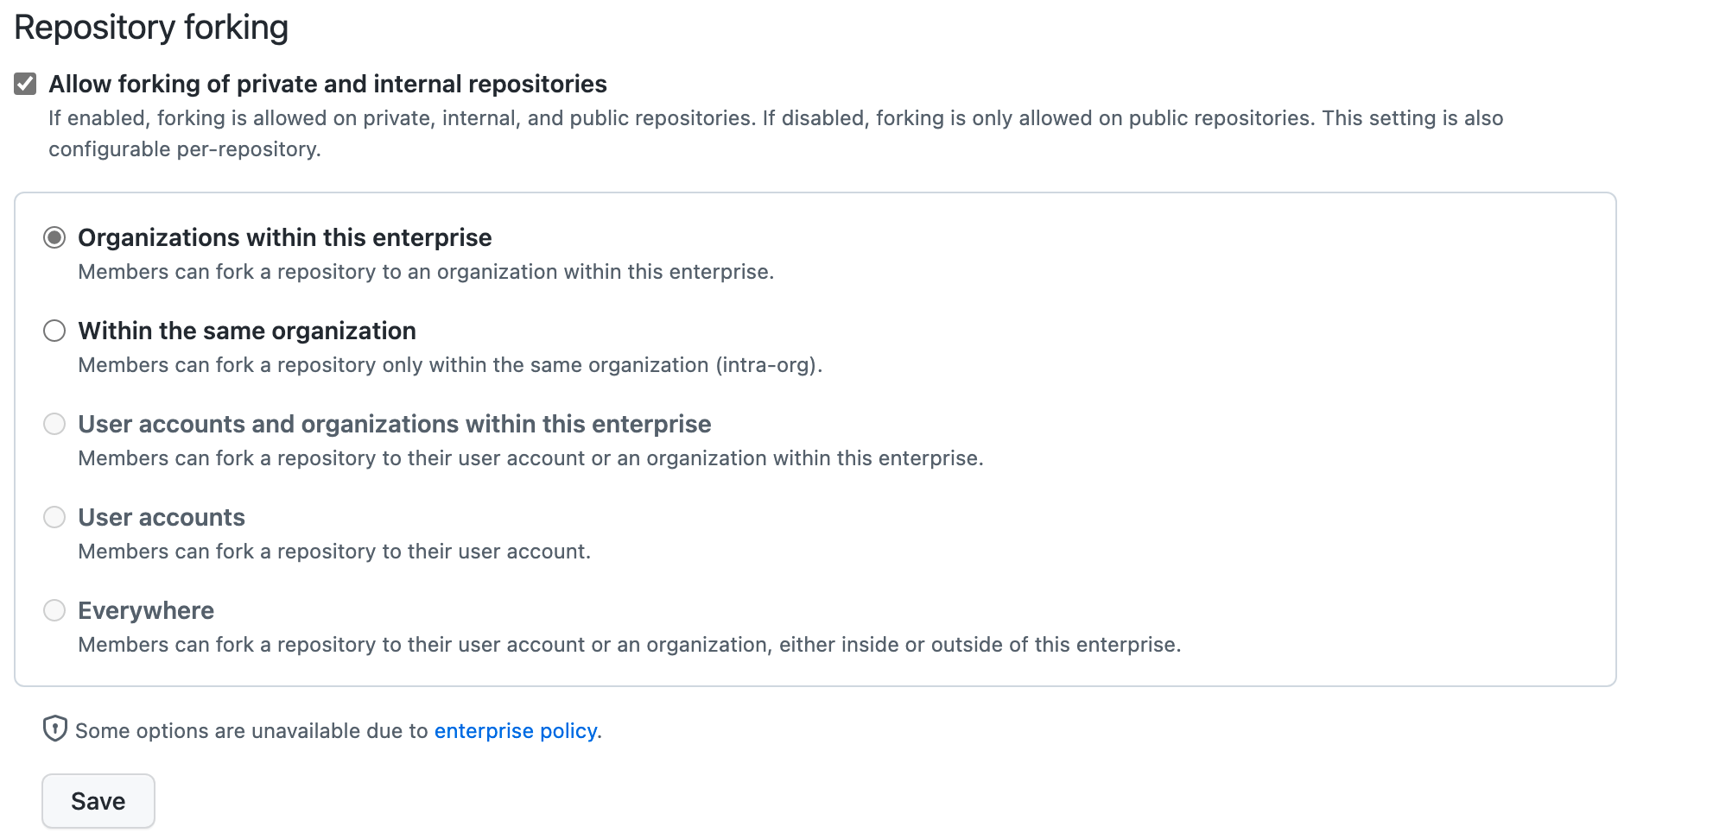The height and width of the screenshot is (839, 1713).
Task: Click Organizations within this enterprise label
Action: (285, 237)
